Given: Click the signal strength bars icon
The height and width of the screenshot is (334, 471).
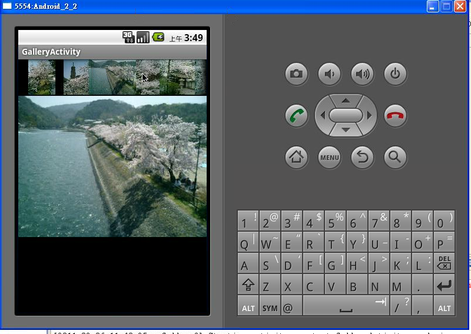Looking at the screenshot, I should [x=143, y=38].
